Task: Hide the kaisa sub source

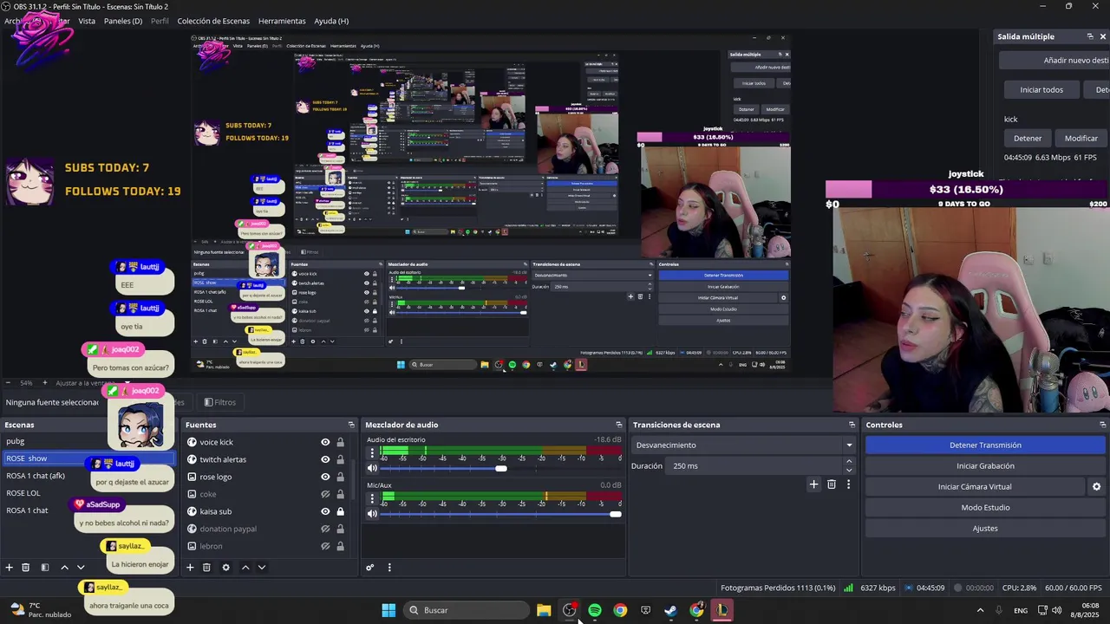Action: 325,511
